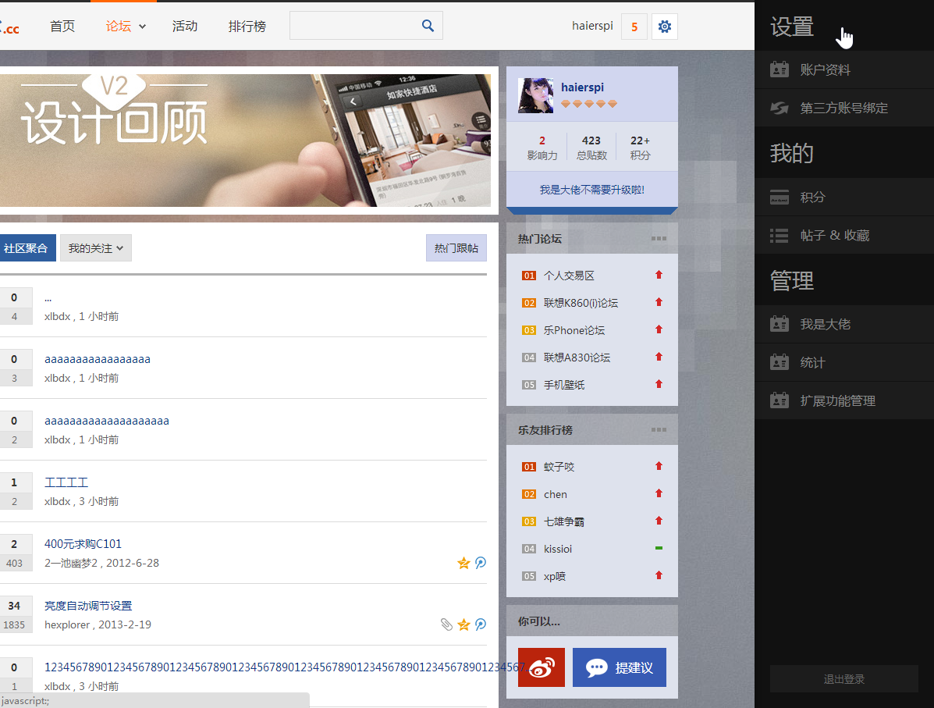This screenshot has width=934, height=708.
Task: Select the 社区聚合 tab
Action: [x=27, y=248]
